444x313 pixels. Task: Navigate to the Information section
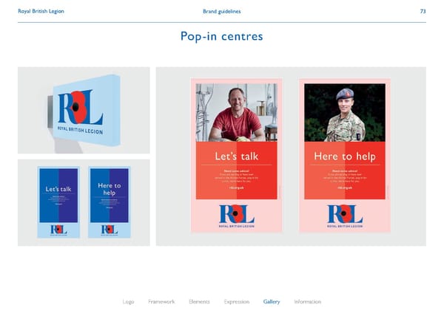point(307,301)
